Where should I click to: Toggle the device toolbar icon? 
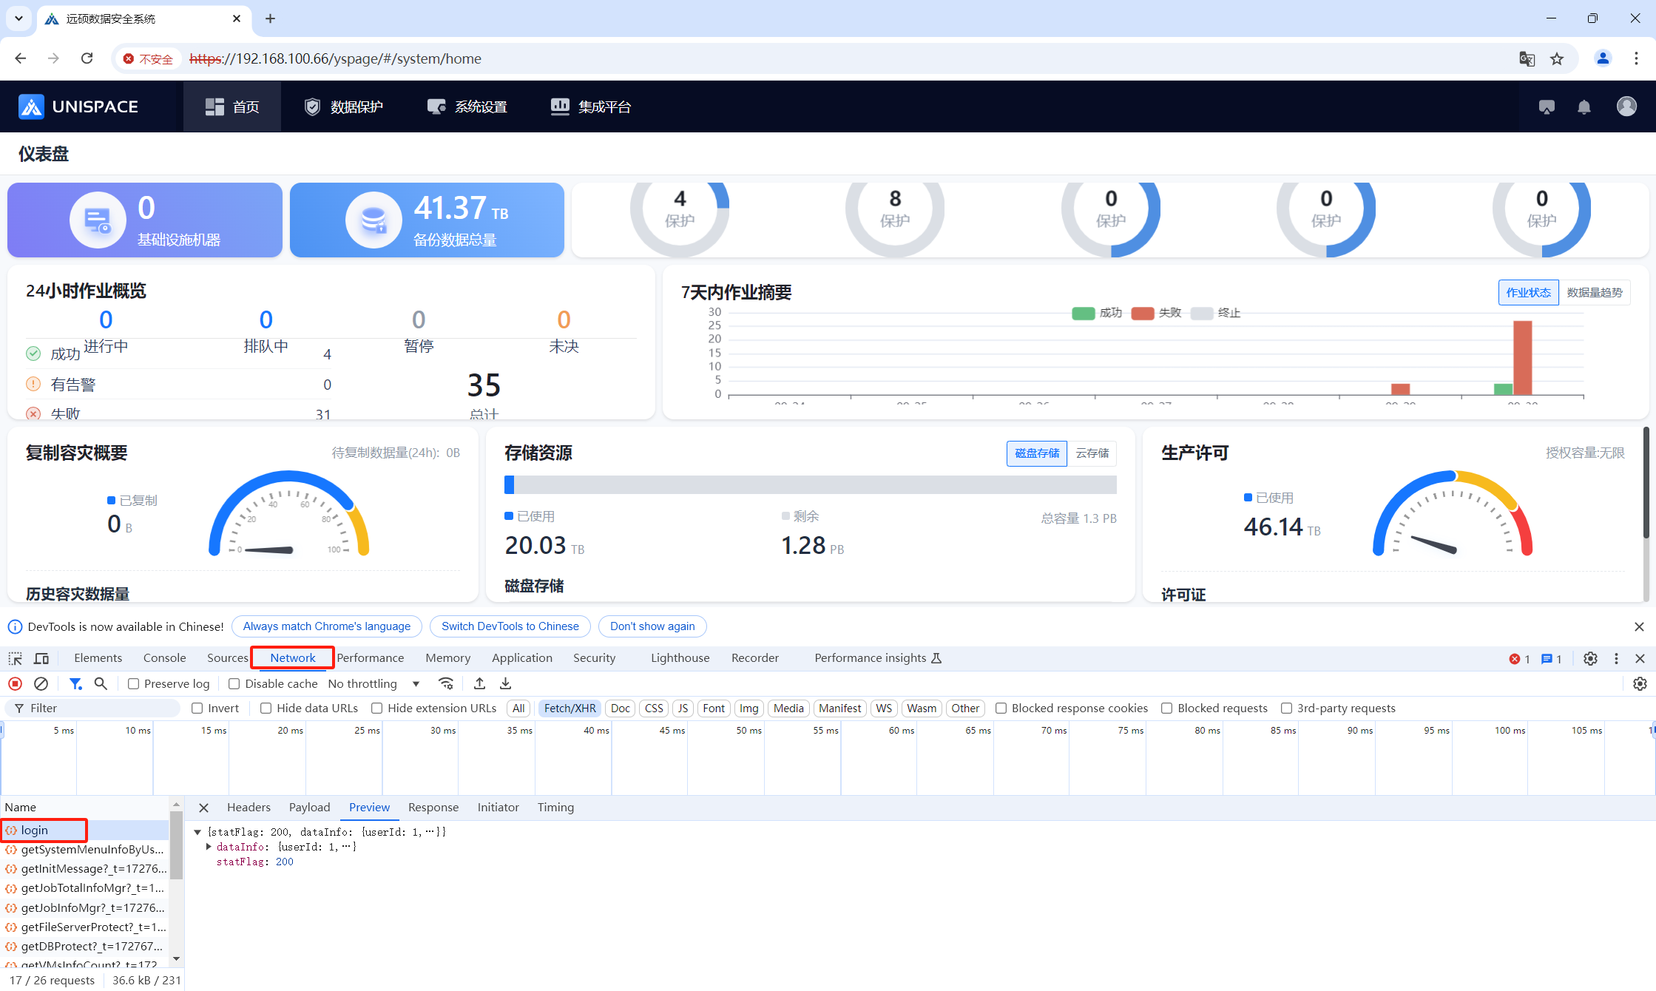coord(41,658)
